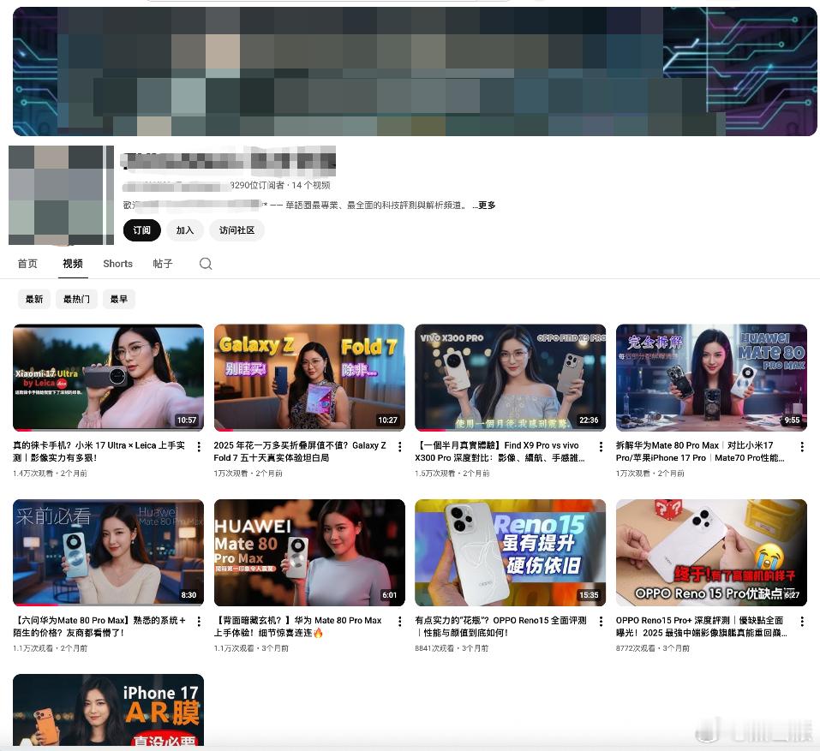The width and height of the screenshot is (820, 751).
Task: Click the 1.5万次观看 · 2个月前 text
Action: click(452, 474)
